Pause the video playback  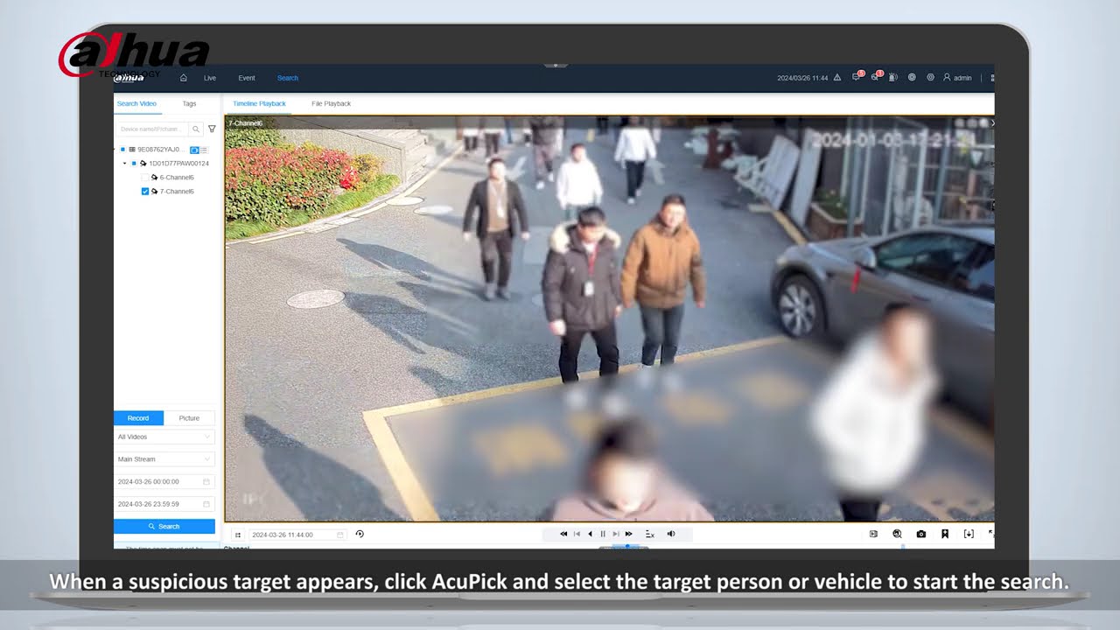tap(603, 534)
